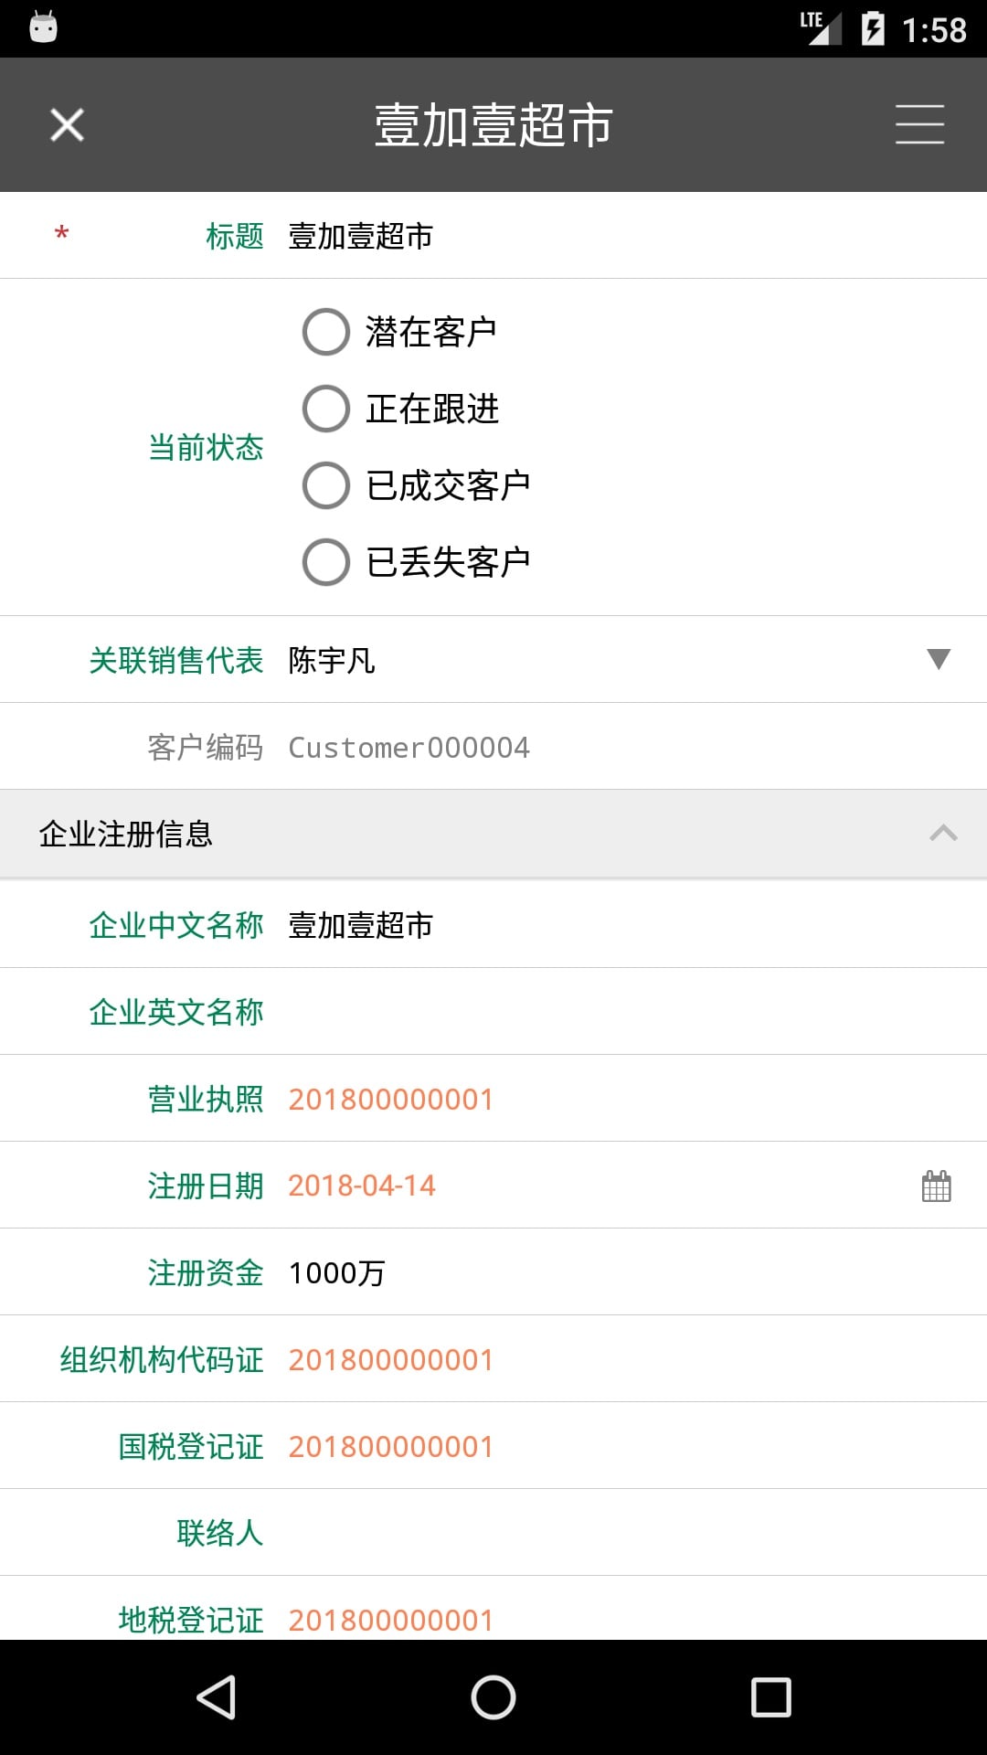Tap the Android debug notification icon
The height and width of the screenshot is (1755, 987).
click(x=43, y=27)
